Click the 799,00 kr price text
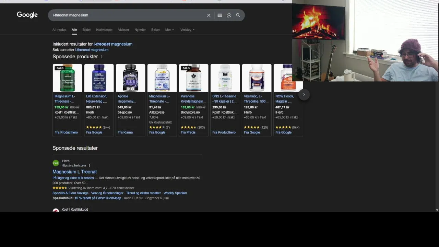439x247 pixels. 61,107
